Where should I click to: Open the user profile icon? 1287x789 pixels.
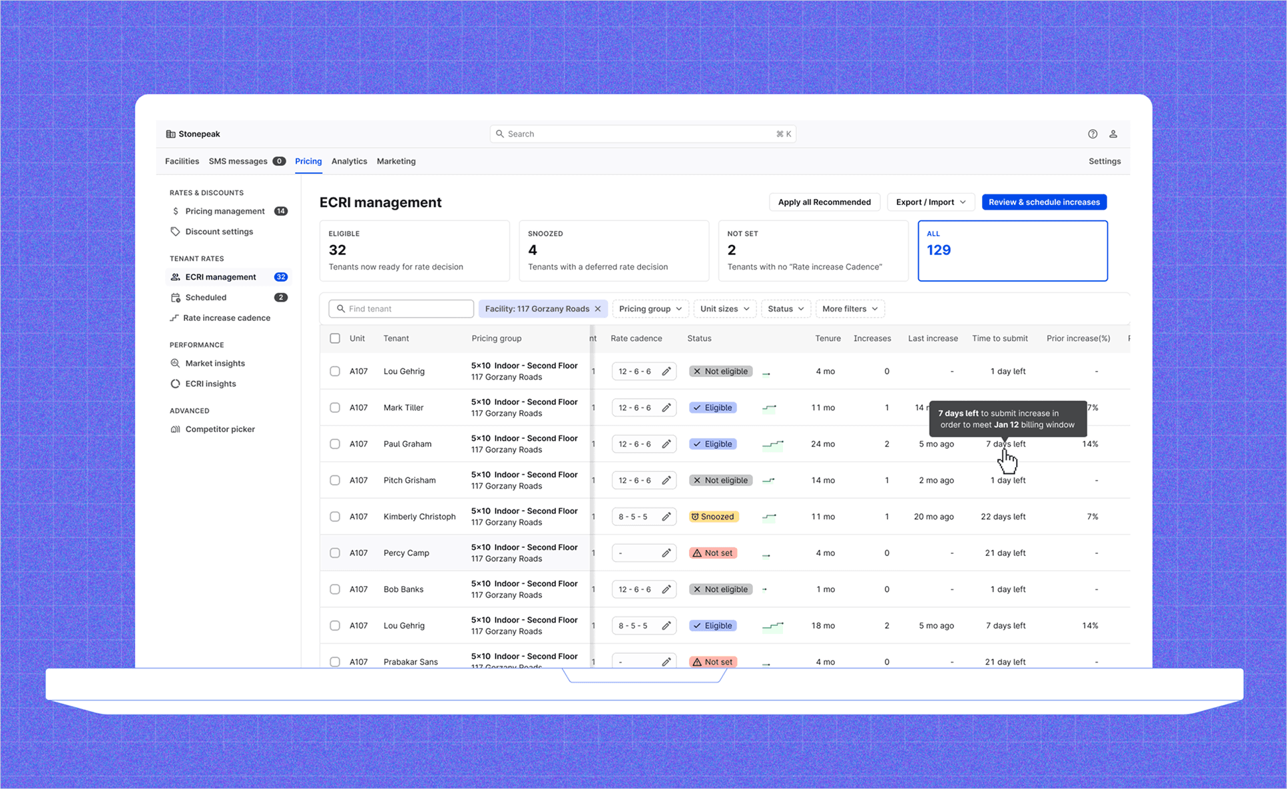pos(1113,134)
